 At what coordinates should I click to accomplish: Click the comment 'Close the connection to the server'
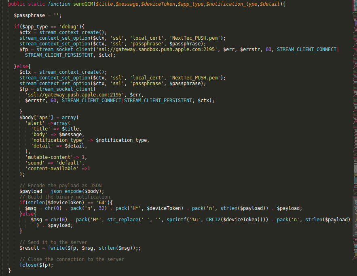click(x=72, y=259)
